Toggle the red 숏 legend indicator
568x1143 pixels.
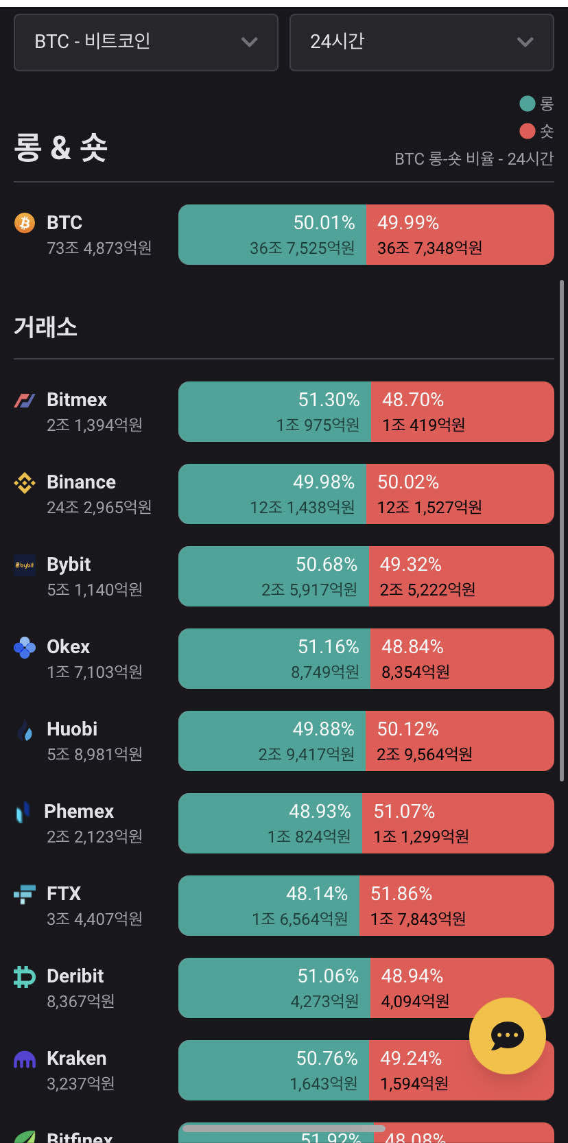coord(528,131)
